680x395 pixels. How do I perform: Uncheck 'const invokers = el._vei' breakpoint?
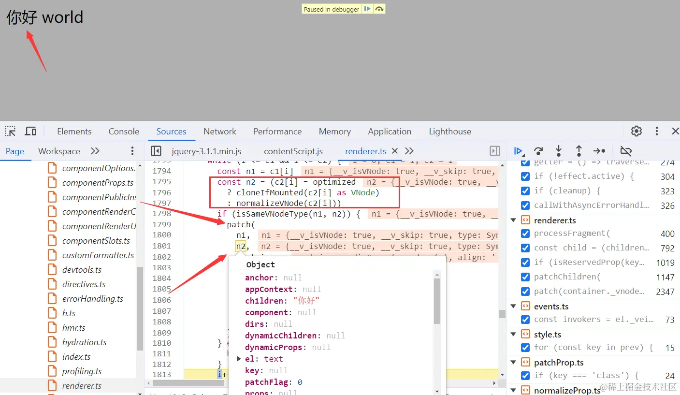click(x=525, y=320)
